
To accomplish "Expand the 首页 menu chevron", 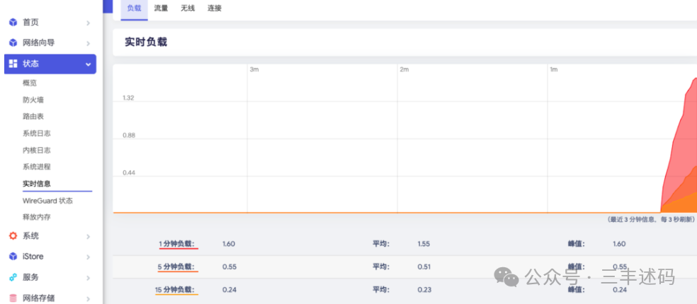I will (x=88, y=23).
